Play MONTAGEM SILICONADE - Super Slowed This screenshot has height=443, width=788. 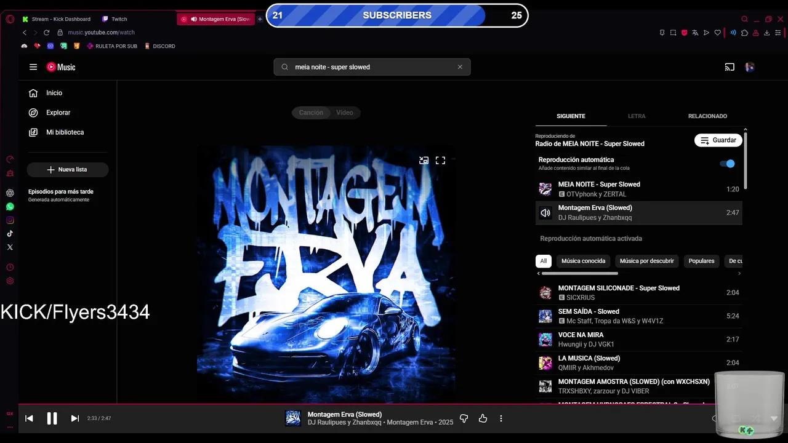(638, 293)
